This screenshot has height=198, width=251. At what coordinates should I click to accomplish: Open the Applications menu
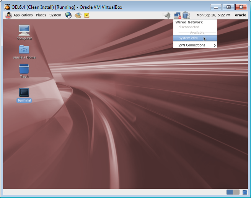click(x=23, y=15)
